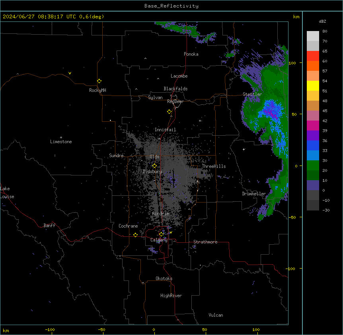The image size is (343, 335).
Task: Select the light gray 80–70 dBZ swatch
Action: [x=313, y=36]
